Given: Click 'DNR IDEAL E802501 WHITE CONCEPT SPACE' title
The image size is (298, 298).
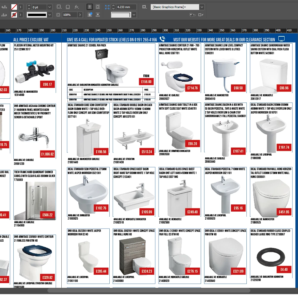Looking at the screenshot, I should 134,231.
